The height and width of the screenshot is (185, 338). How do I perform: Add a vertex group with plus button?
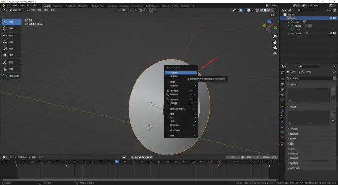333,90
